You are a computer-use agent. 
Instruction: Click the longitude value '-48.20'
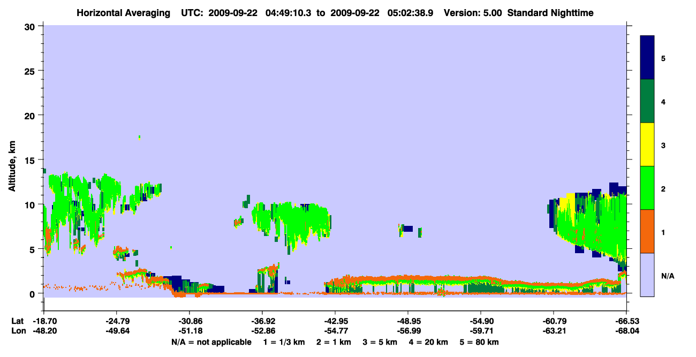(x=44, y=331)
